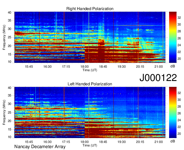Click the 10 MHz tick label on the bottom plot

[10, 137]
